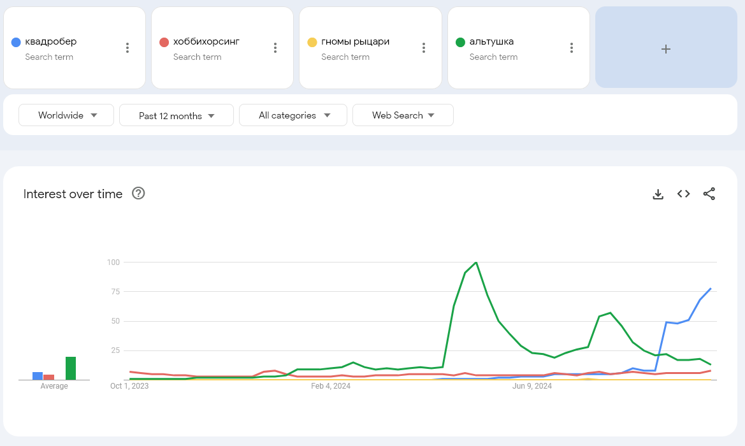Click the green average bar
Image resolution: width=745 pixels, height=446 pixels.
pos(71,368)
